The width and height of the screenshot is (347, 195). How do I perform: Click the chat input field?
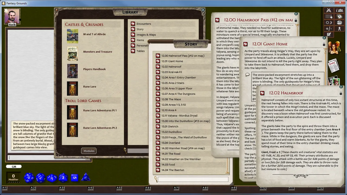49,158
